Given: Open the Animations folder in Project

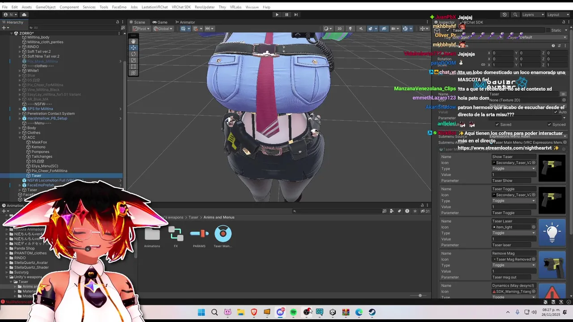Looking at the screenshot, I should click(152, 237).
